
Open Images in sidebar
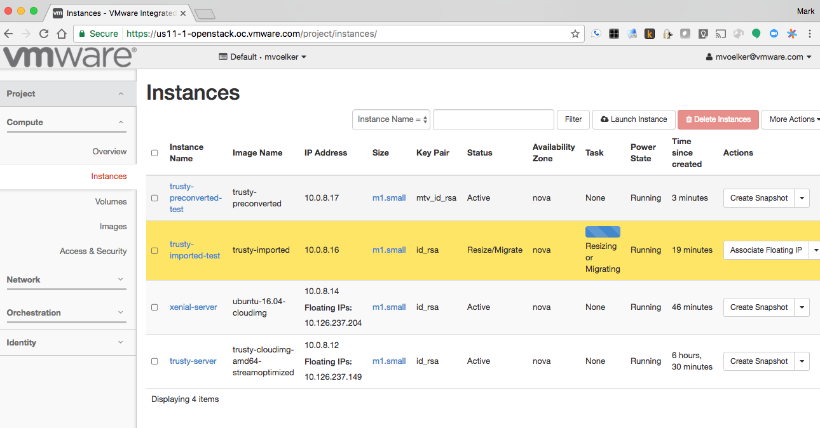pos(113,227)
